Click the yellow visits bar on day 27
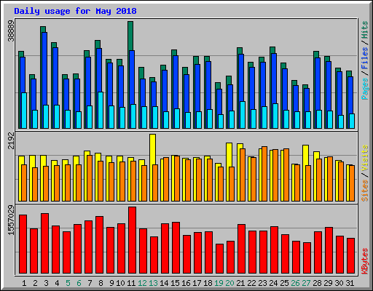This screenshot has height=291, width=373. click(x=305, y=155)
